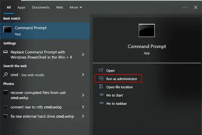Choose Run as administrator

click(x=122, y=79)
